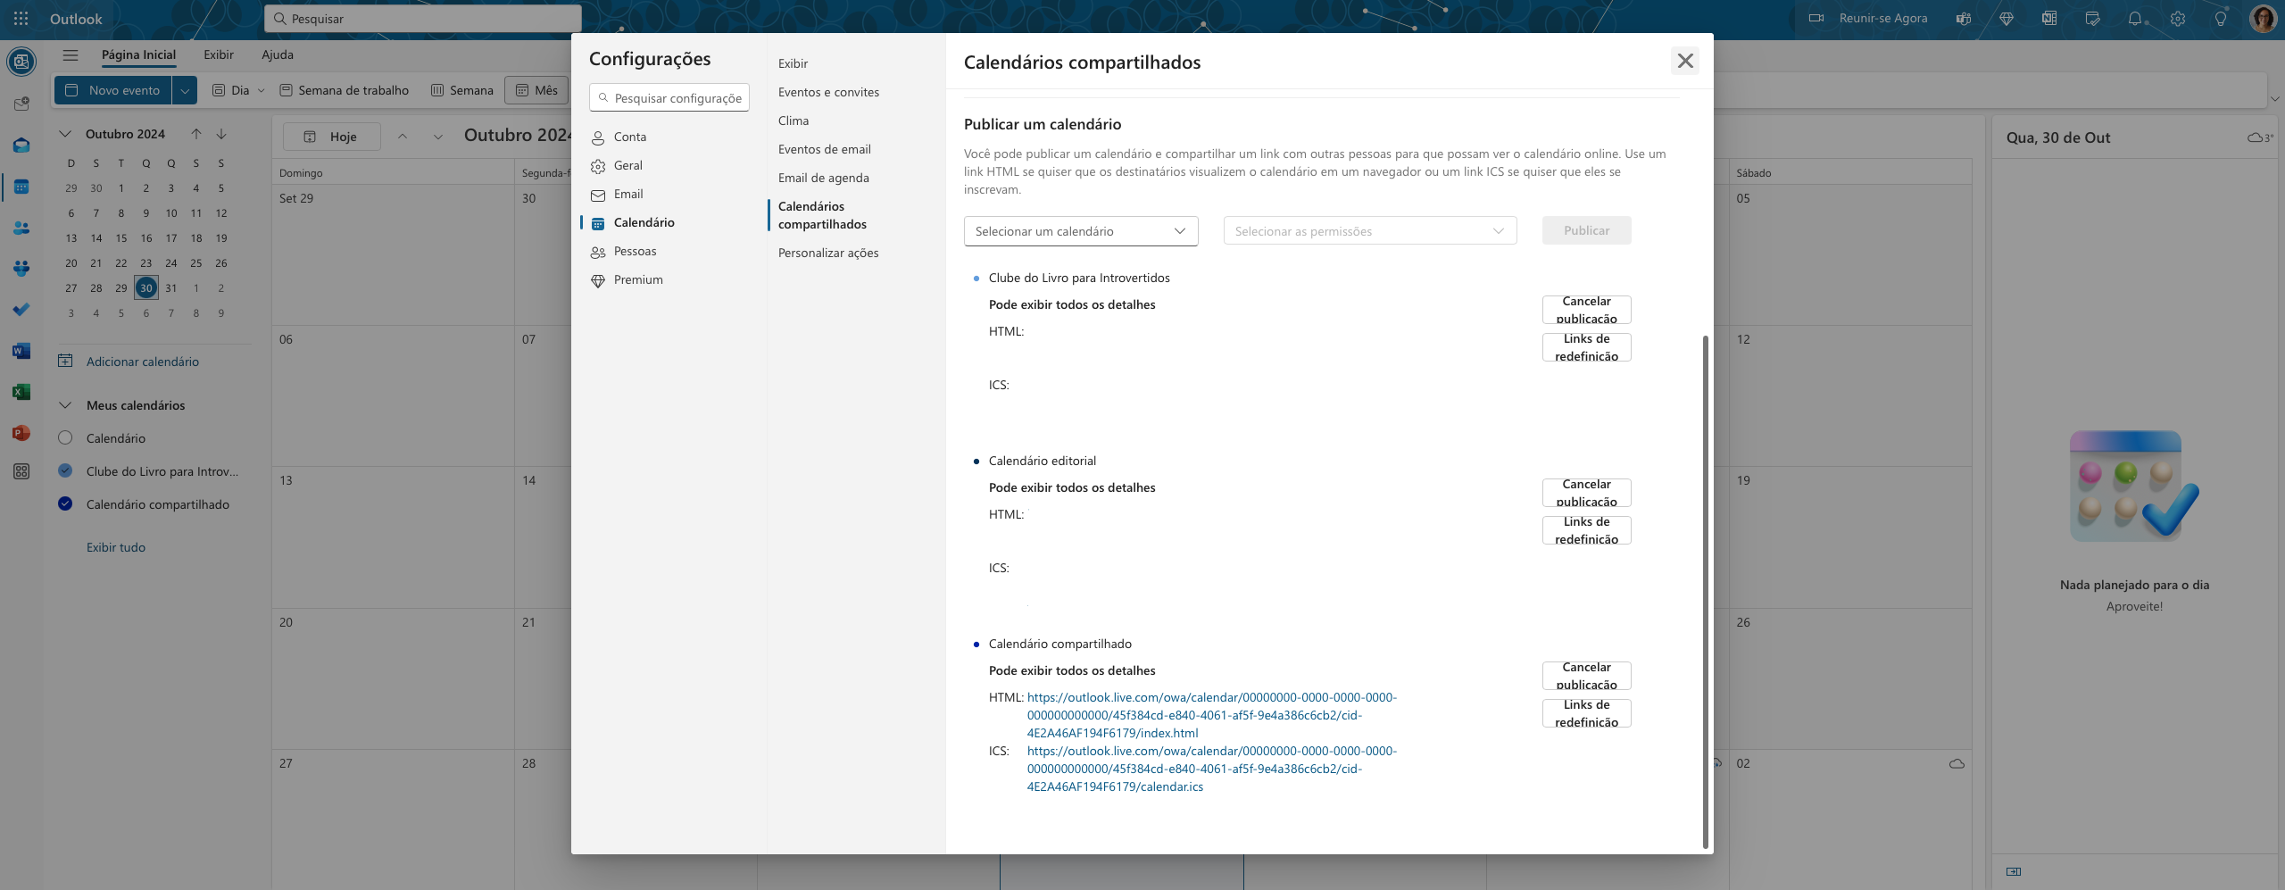Open settings gear in top bar
The height and width of the screenshot is (890, 2285).
(x=2178, y=19)
